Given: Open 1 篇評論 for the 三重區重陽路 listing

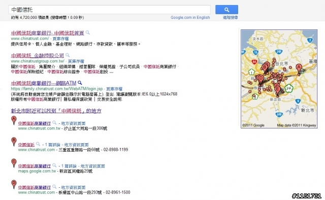Looking at the screenshot, I should (52, 145).
